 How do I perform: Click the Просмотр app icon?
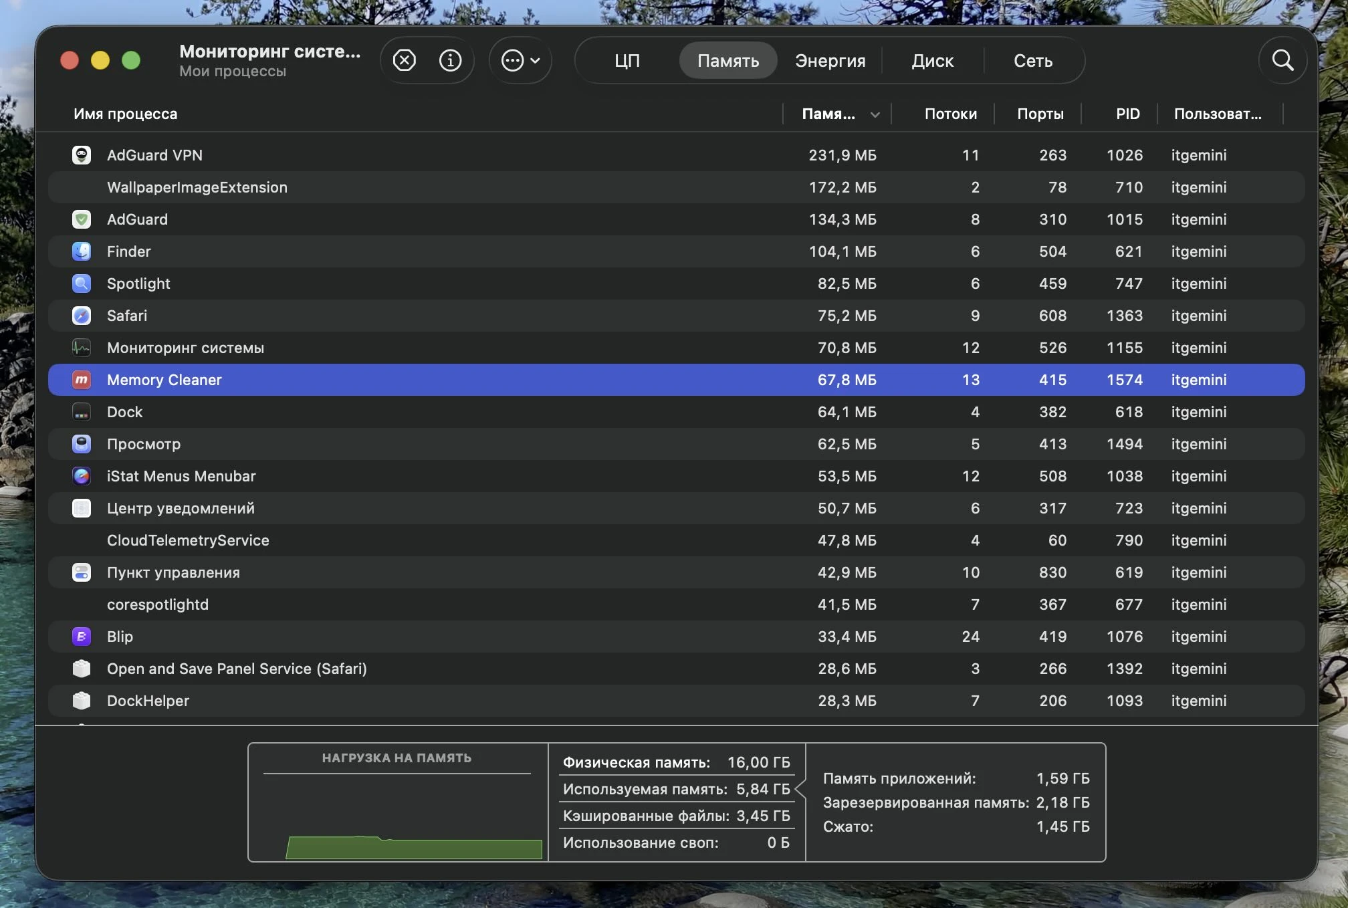click(x=82, y=444)
